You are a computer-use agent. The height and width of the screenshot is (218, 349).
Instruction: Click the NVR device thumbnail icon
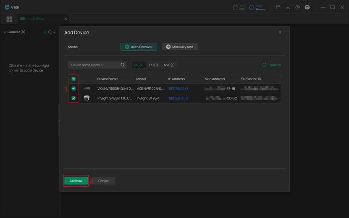point(87,88)
